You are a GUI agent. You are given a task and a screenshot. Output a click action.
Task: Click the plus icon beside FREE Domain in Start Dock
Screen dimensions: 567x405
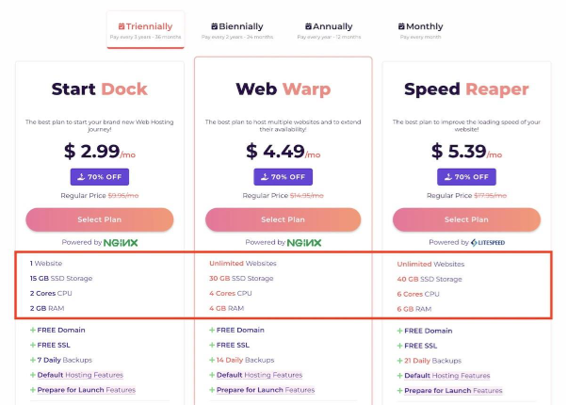click(x=33, y=331)
